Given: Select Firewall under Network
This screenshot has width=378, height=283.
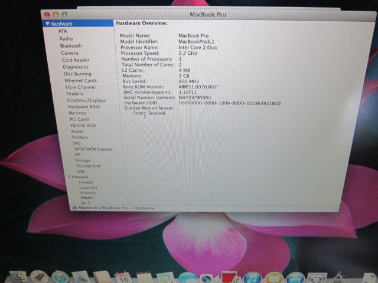Looking at the screenshot, I should tap(86, 182).
